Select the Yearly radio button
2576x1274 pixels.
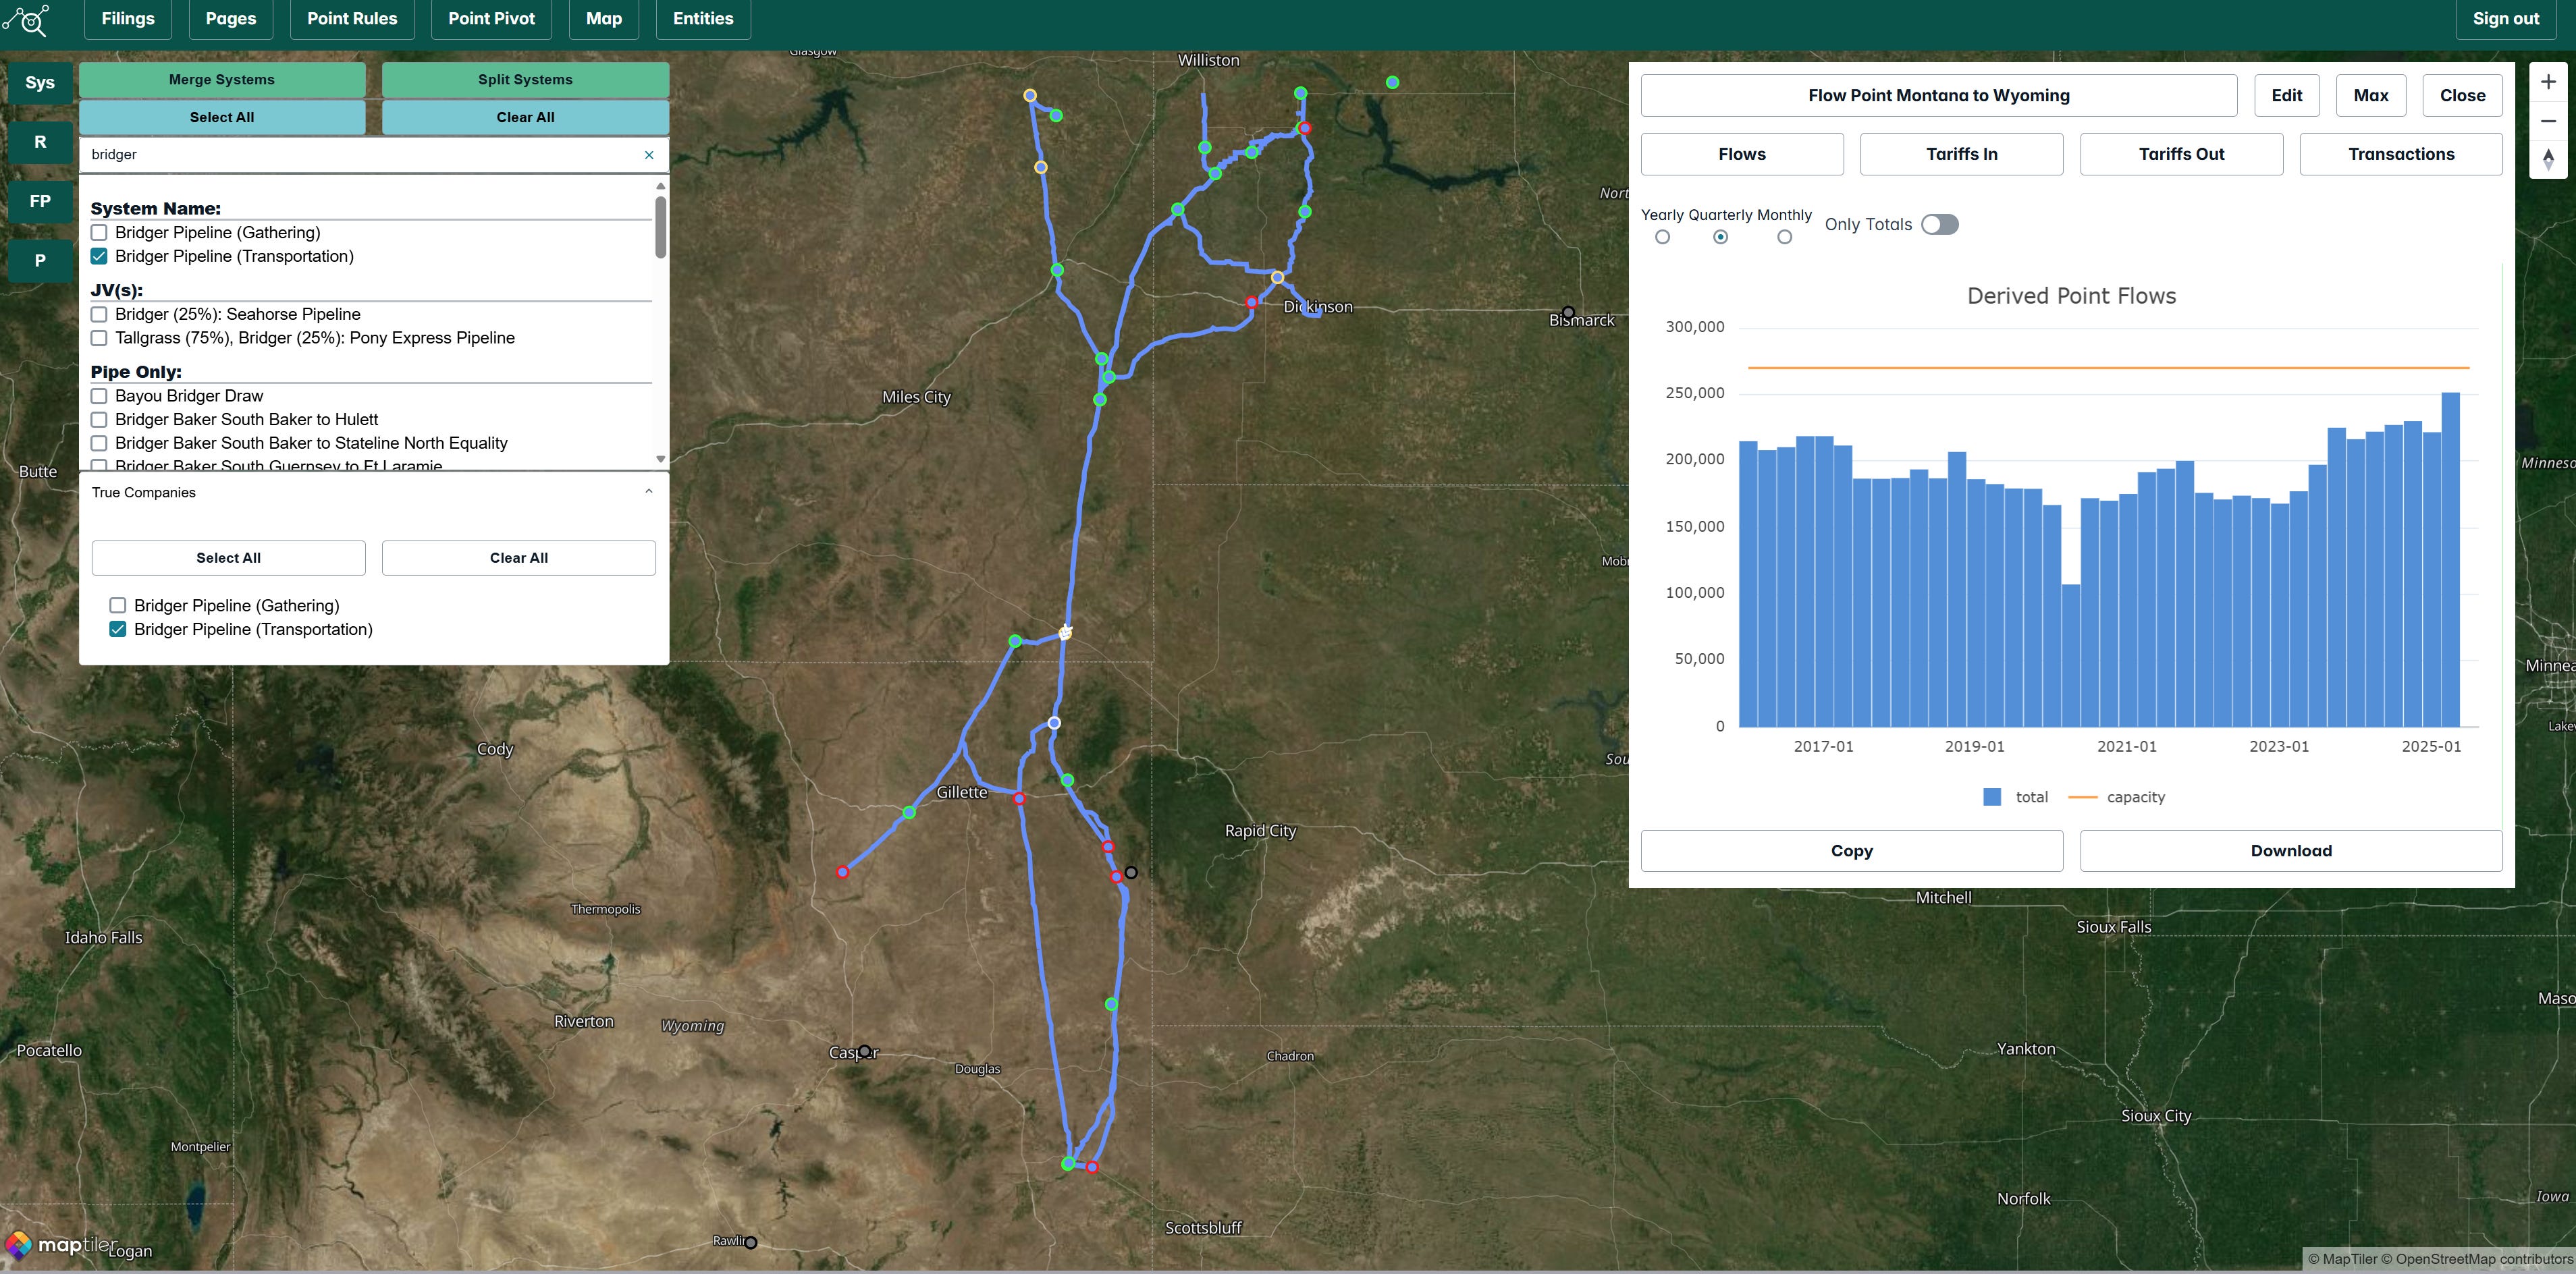(1662, 237)
